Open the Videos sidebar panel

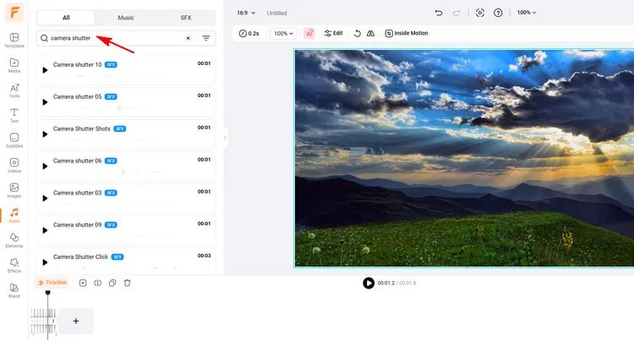point(14,165)
